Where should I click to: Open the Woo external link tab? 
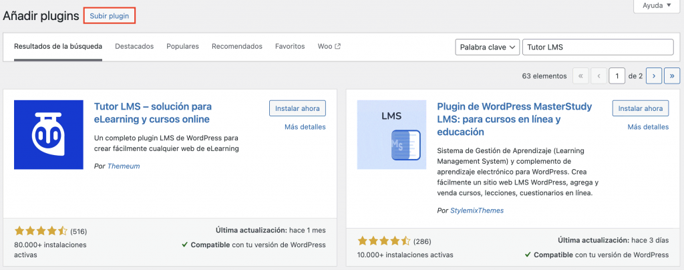(329, 46)
